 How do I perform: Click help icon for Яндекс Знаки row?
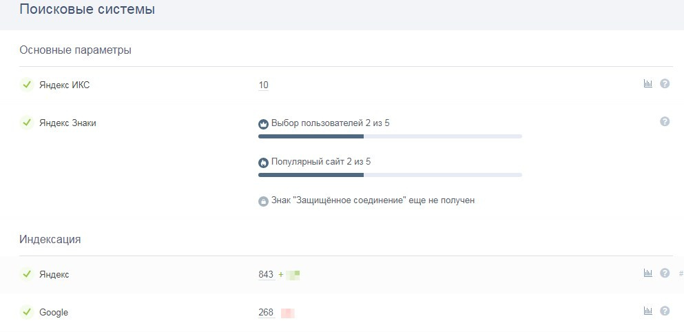click(665, 122)
